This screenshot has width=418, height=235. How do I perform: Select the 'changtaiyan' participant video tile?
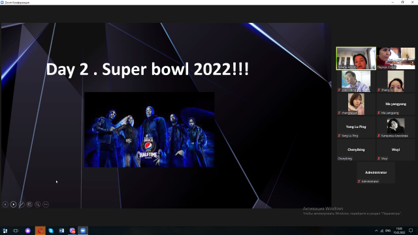point(356,104)
